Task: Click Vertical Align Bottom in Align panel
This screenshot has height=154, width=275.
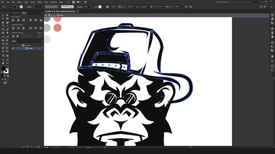Action: point(41,20)
